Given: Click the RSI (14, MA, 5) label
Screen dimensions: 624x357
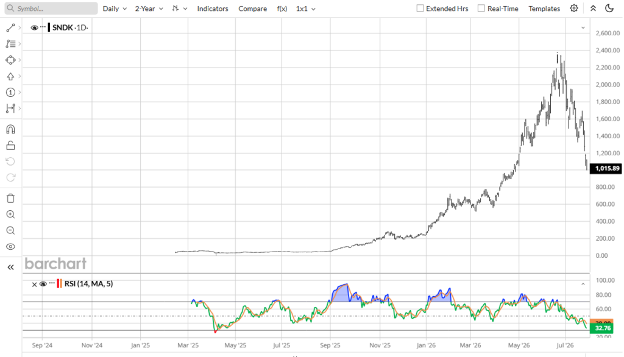Looking at the screenshot, I should 88,283.
